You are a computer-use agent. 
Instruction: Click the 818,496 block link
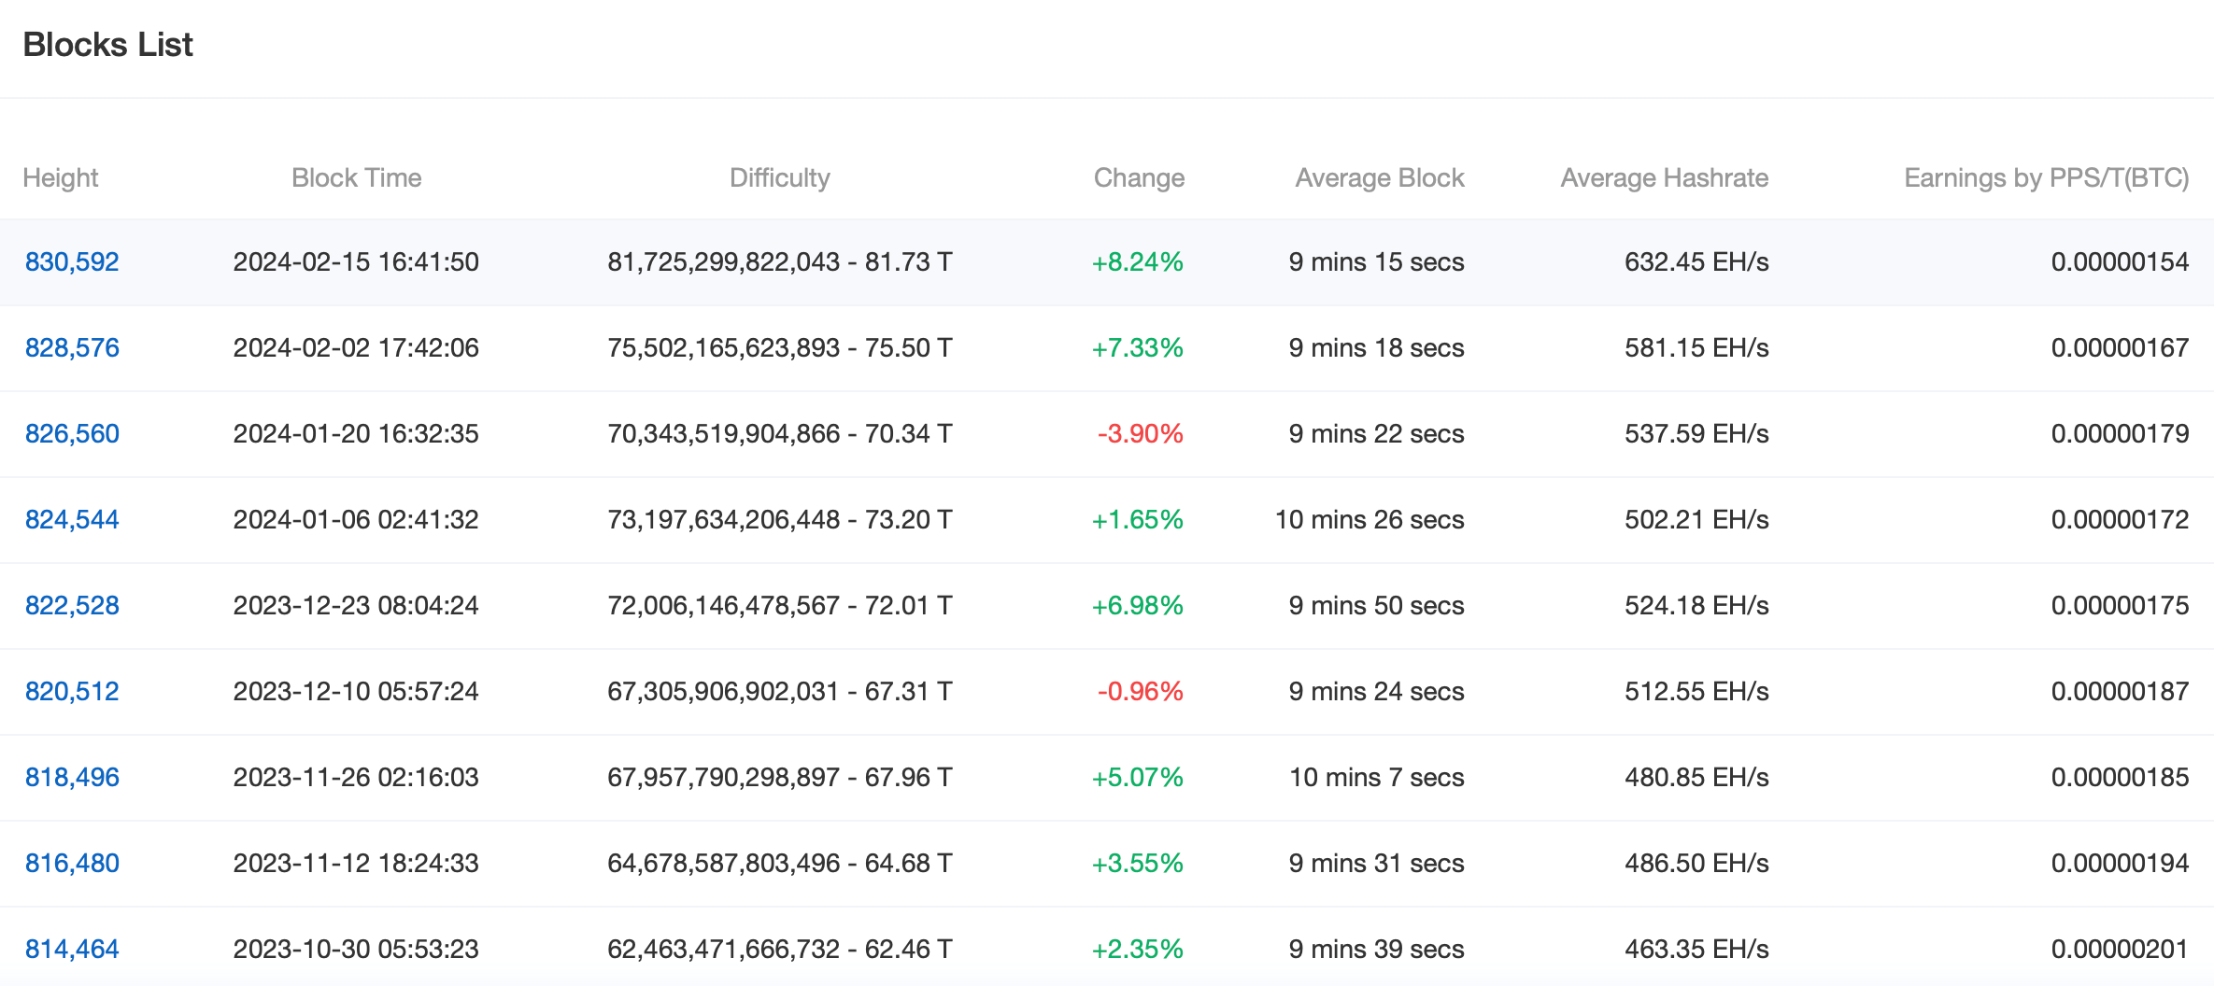pos(72,778)
